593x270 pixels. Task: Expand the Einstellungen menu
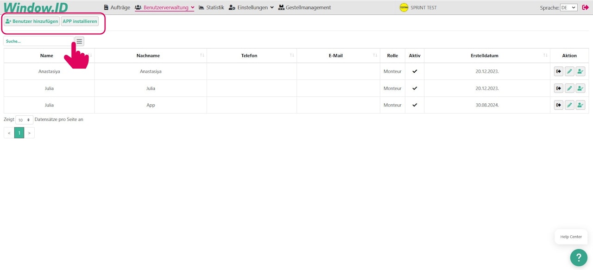pos(251,7)
